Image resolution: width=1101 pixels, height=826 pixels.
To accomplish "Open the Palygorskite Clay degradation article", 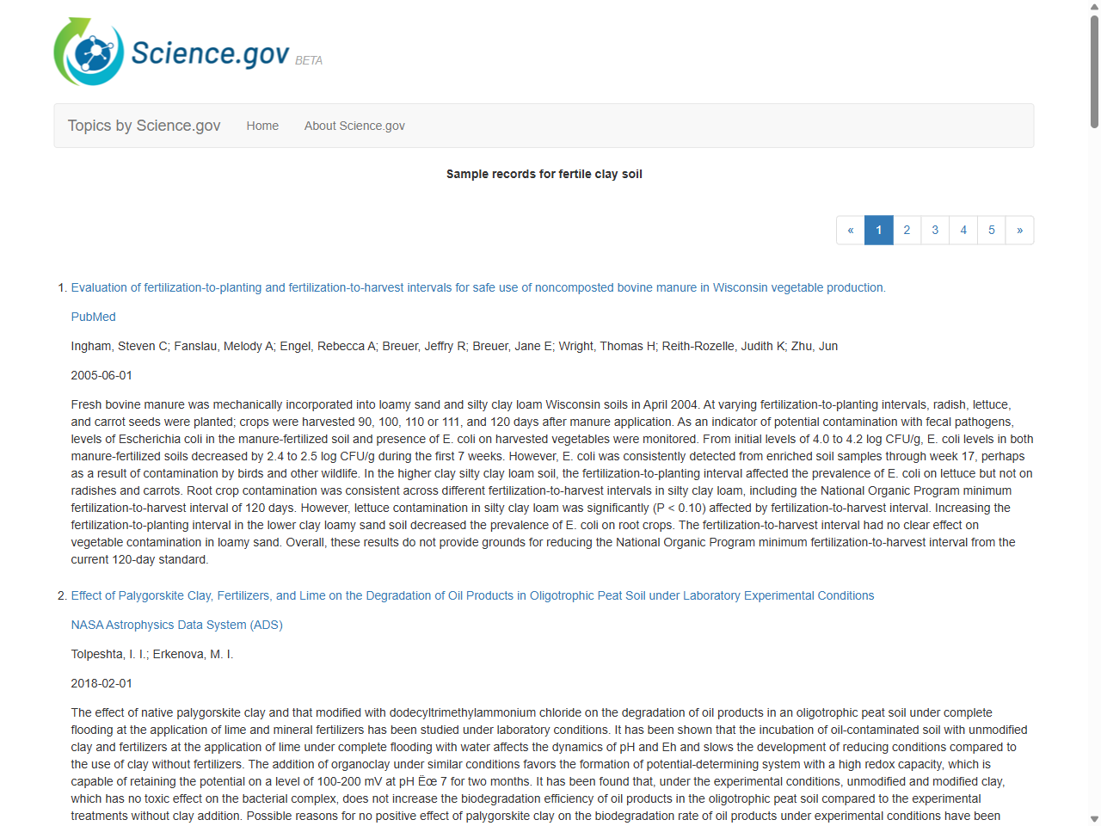I will pyautogui.click(x=472, y=595).
